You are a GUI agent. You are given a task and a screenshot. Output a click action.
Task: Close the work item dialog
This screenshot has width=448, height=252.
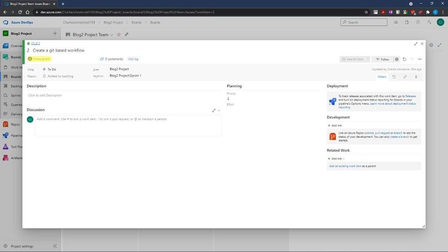(x=422, y=43)
